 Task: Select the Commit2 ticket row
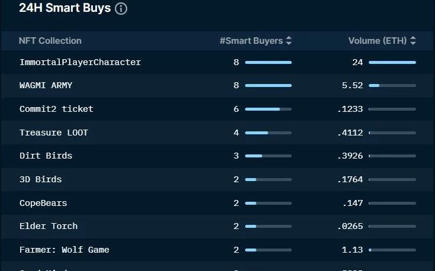pos(56,109)
